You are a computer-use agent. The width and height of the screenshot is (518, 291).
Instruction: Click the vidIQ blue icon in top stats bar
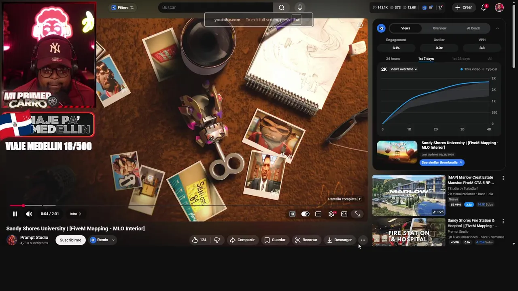coord(424,7)
